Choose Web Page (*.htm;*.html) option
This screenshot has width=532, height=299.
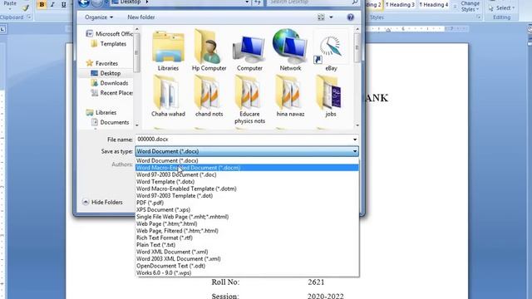[247, 223]
